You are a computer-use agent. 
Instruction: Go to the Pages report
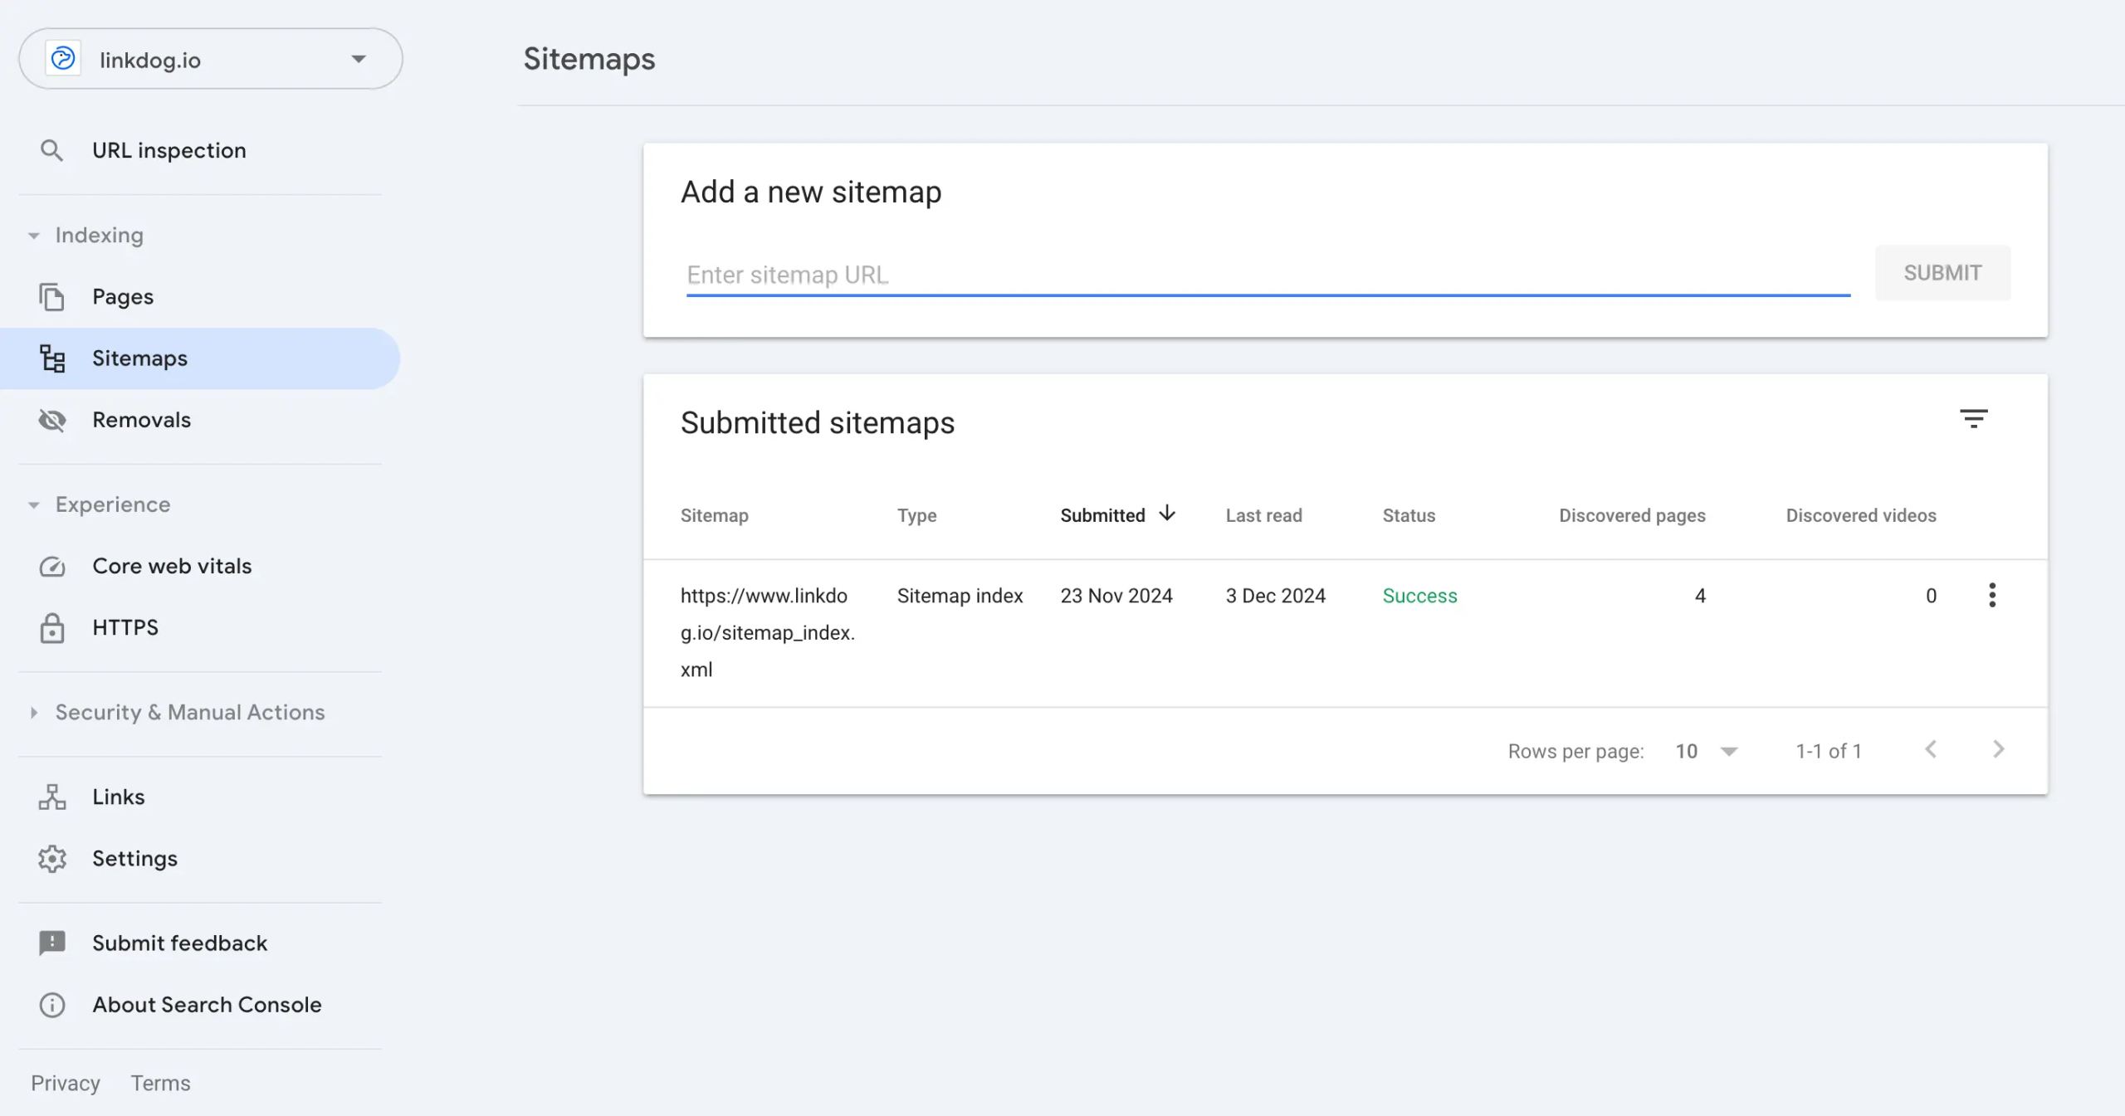(x=123, y=296)
